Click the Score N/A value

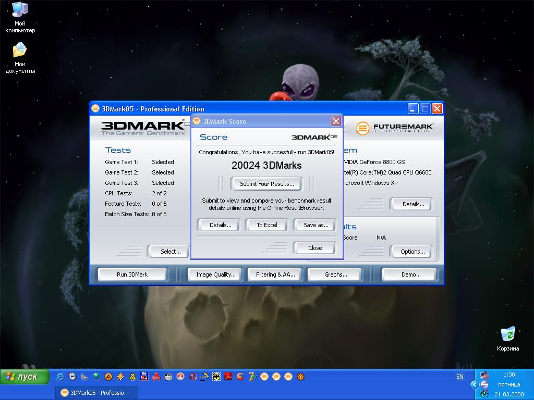click(381, 238)
